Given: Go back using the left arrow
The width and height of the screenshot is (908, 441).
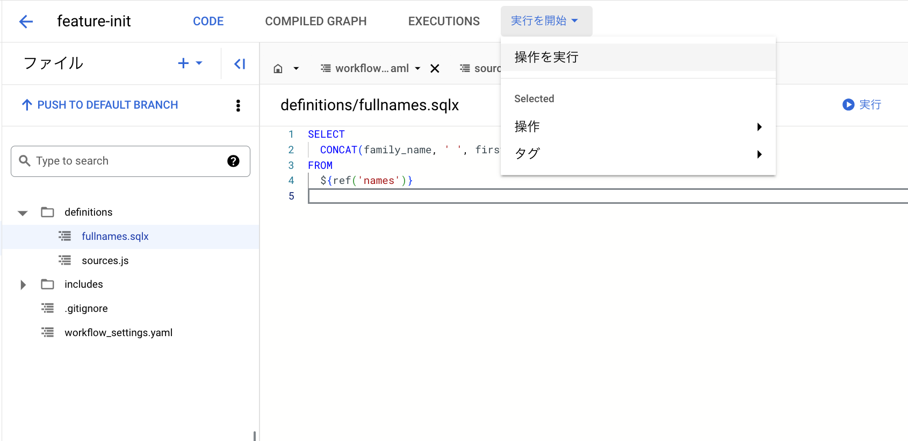Looking at the screenshot, I should (26, 21).
